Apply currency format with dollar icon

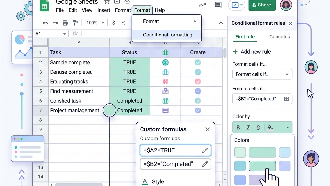[x=114, y=23]
